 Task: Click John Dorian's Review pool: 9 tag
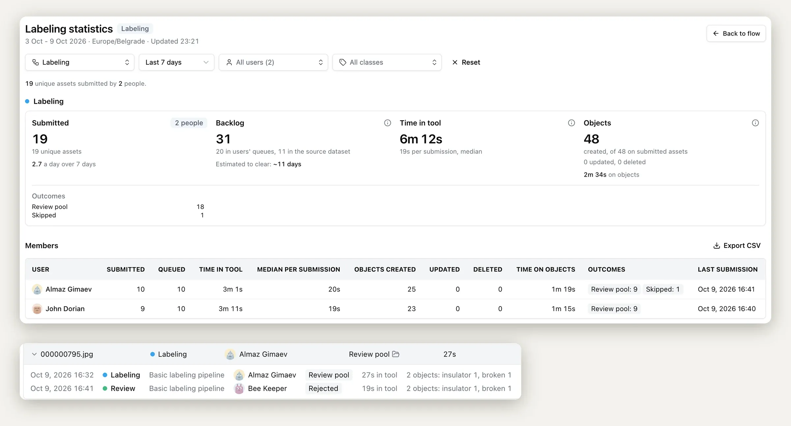[614, 309]
